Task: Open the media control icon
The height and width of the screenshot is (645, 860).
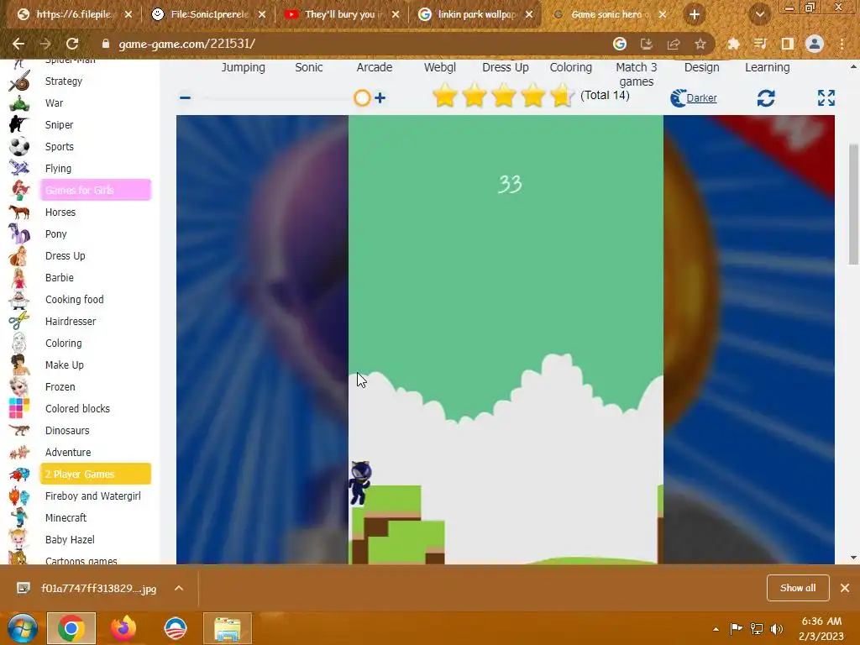Action: pyautogui.click(x=760, y=44)
